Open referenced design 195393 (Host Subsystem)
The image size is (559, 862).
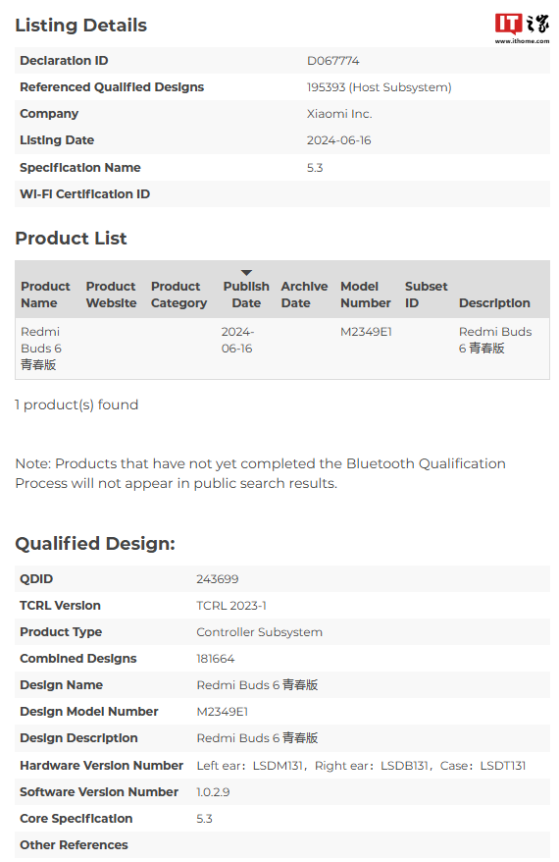pyautogui.click(x=379, y=87)
